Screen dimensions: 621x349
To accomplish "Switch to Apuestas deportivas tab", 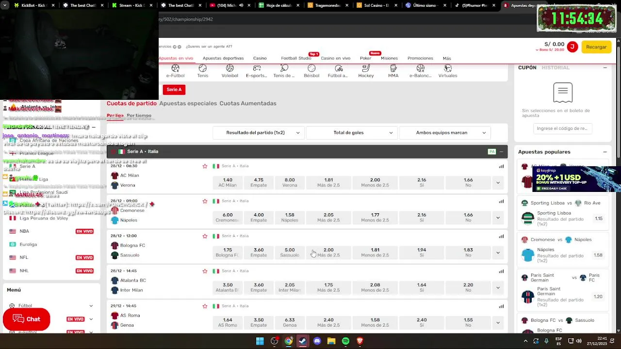I will 223,58.
